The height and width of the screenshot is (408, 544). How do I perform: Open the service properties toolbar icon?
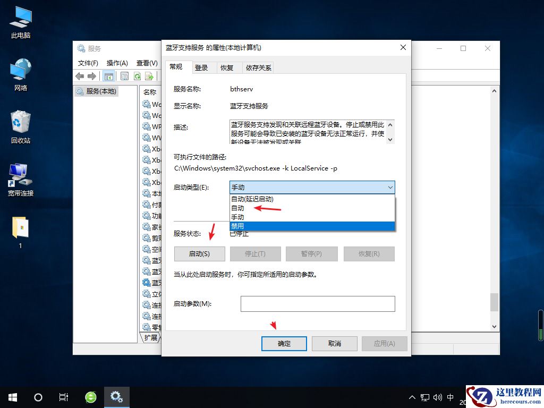(x=124, y=76)
